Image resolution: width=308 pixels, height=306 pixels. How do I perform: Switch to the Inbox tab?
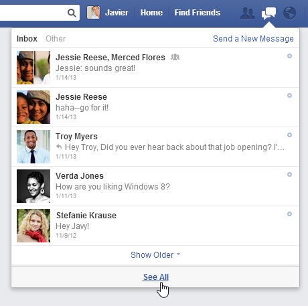point(27,39)
